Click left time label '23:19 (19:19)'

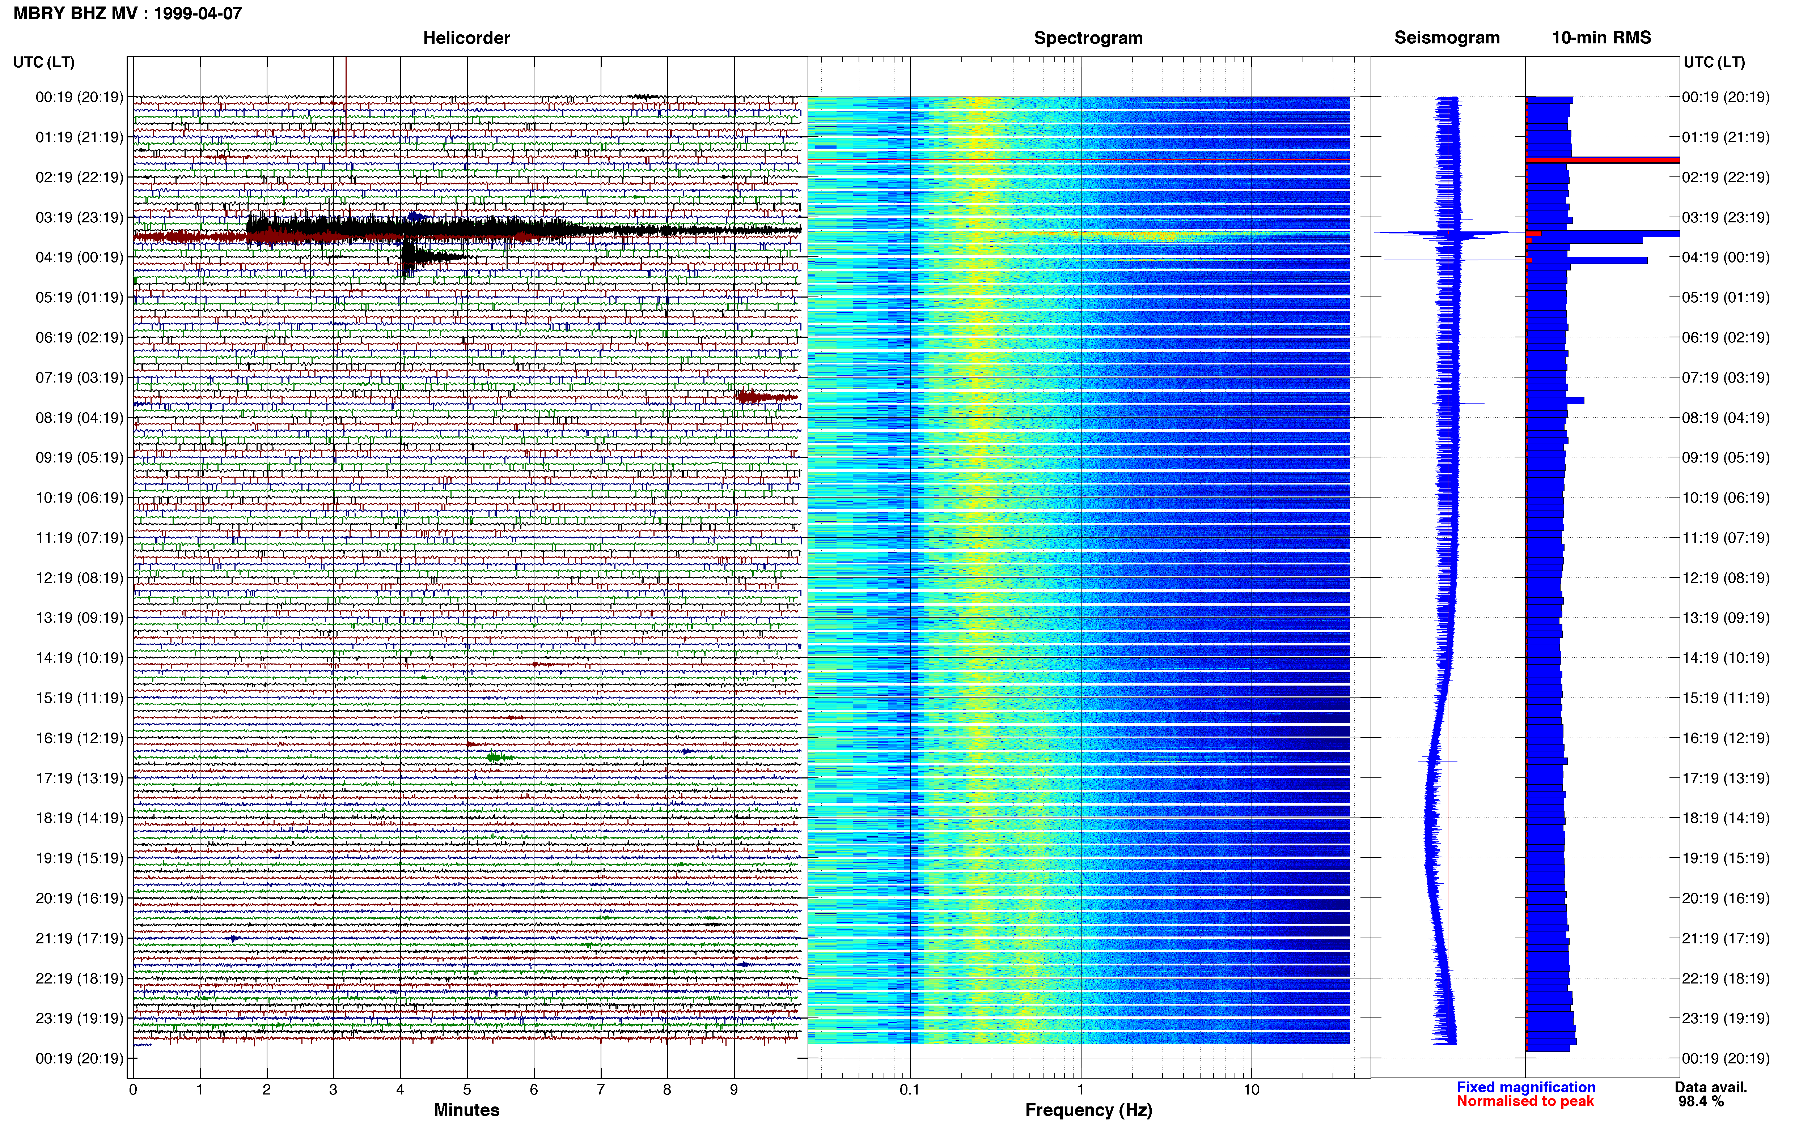click(79, 1019)
